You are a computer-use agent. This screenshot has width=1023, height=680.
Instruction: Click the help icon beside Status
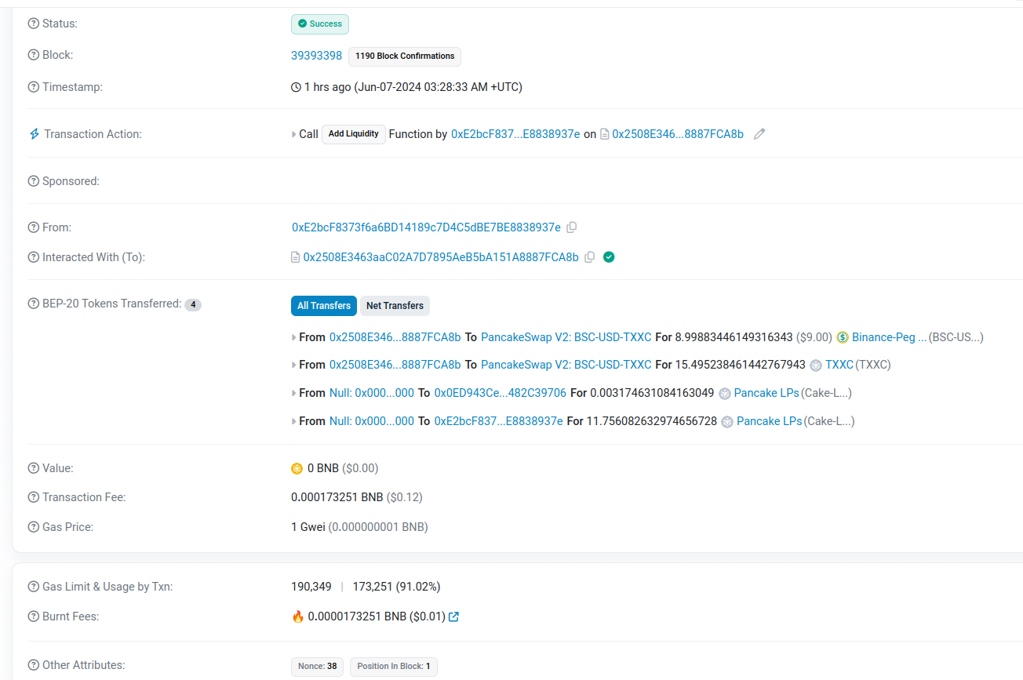[34, 24]
